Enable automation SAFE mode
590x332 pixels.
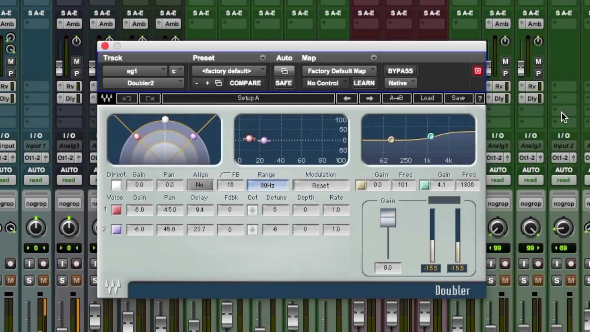[x=283, y=83]
